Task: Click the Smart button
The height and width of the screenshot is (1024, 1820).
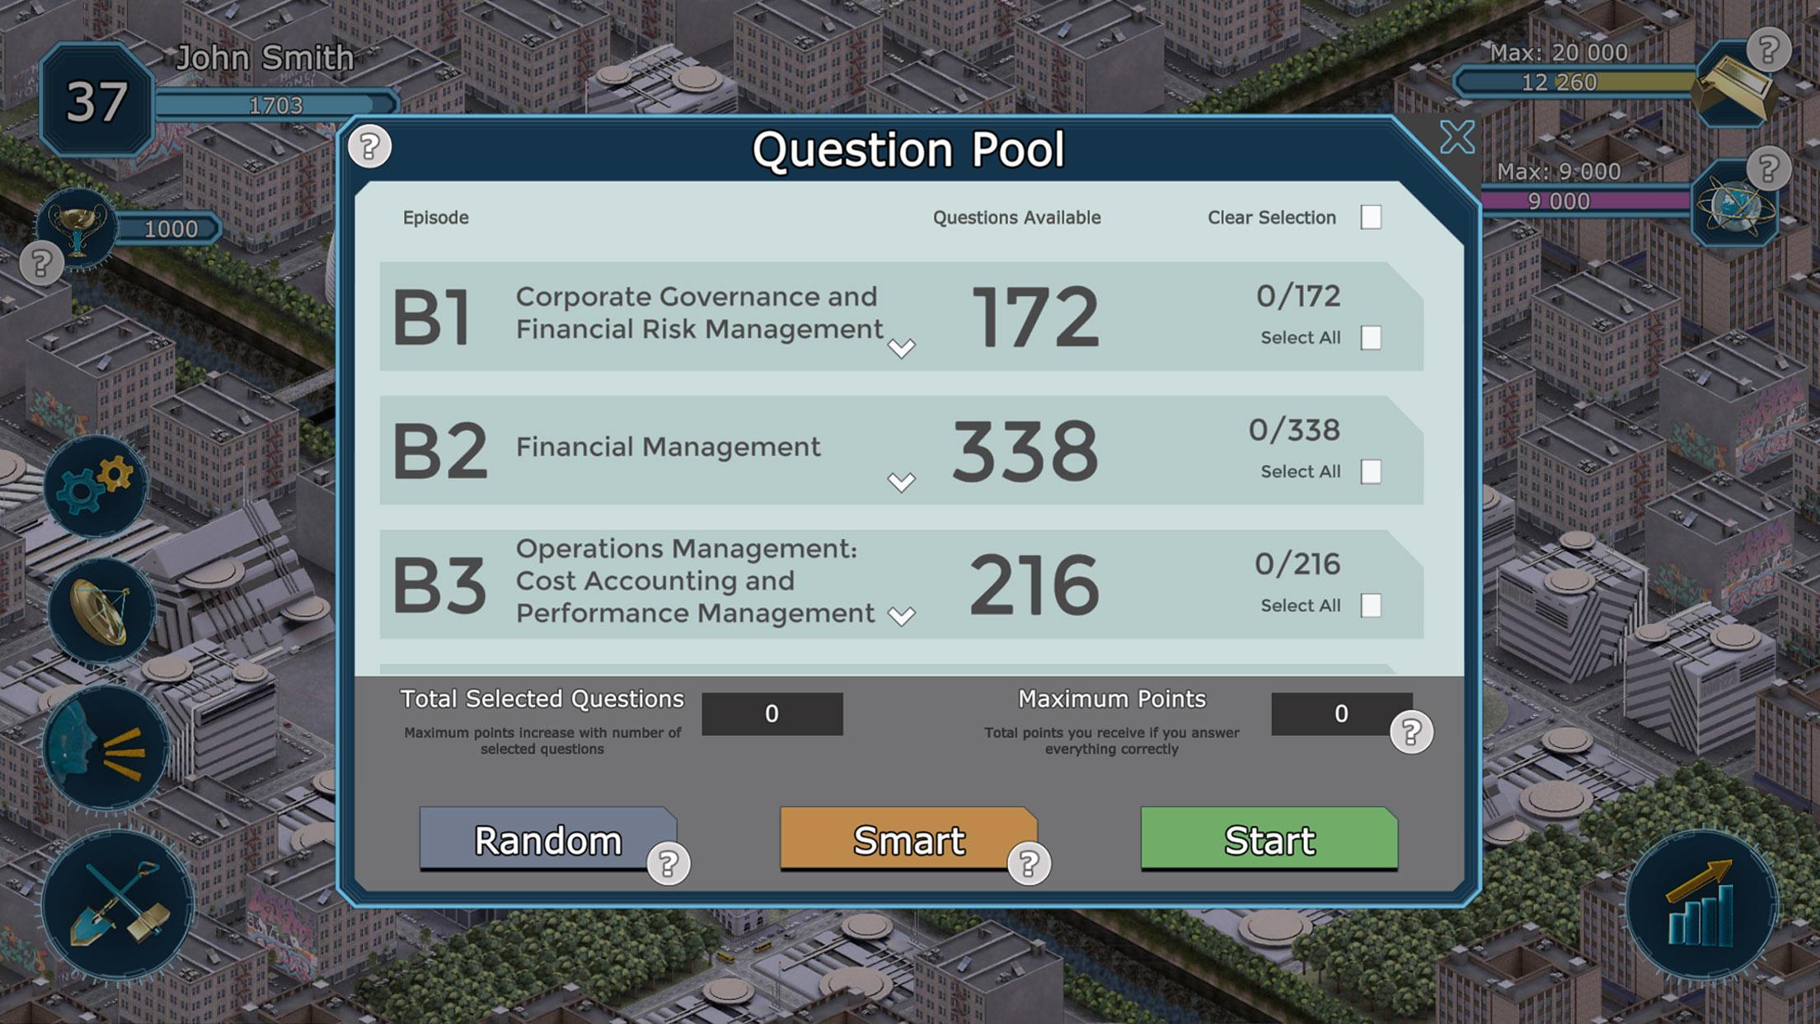Action: (908, 838)
